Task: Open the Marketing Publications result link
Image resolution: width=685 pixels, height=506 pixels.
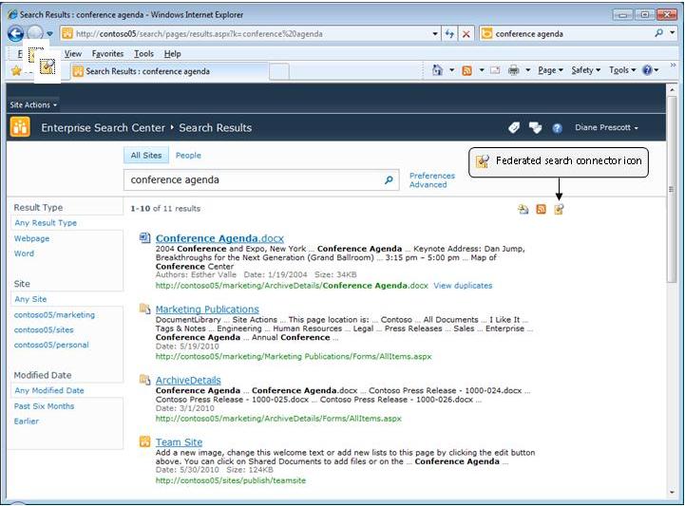Action: pos(207,309)
